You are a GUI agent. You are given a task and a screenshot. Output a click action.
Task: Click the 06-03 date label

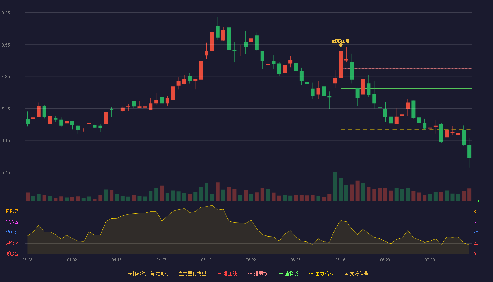296,260
